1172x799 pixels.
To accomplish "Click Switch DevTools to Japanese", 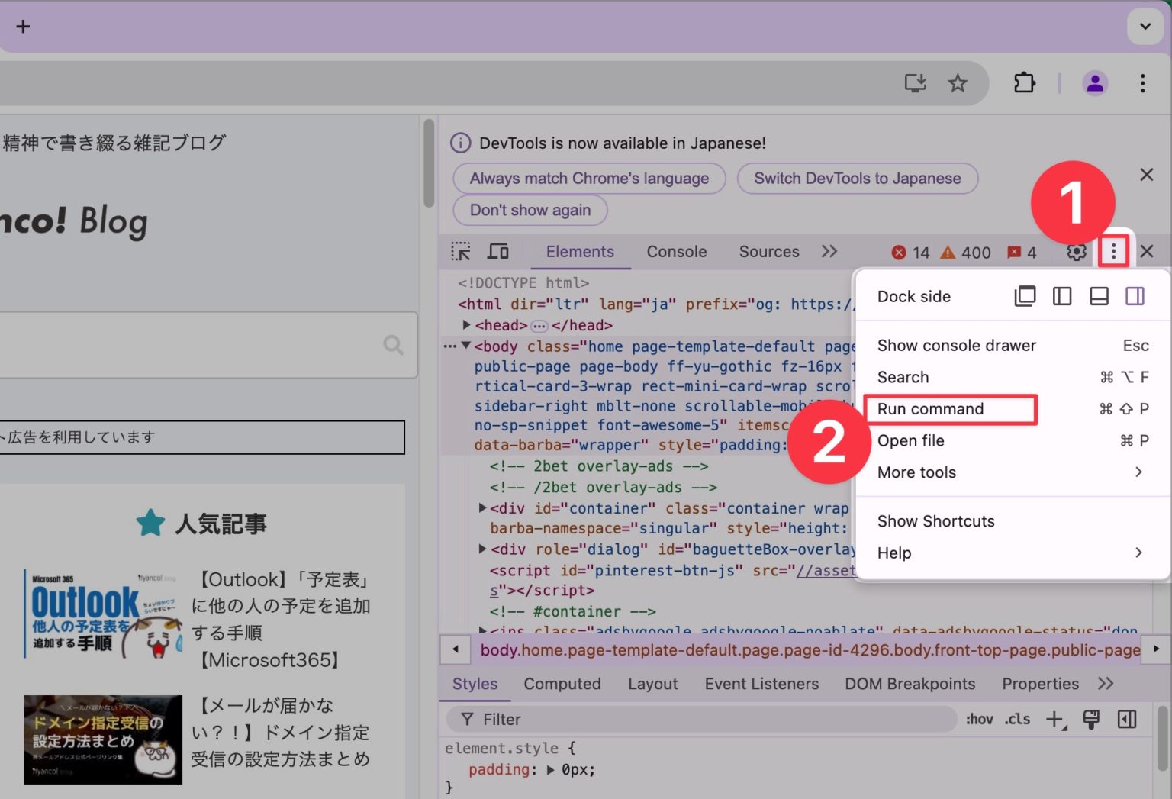I will (857, 178).
